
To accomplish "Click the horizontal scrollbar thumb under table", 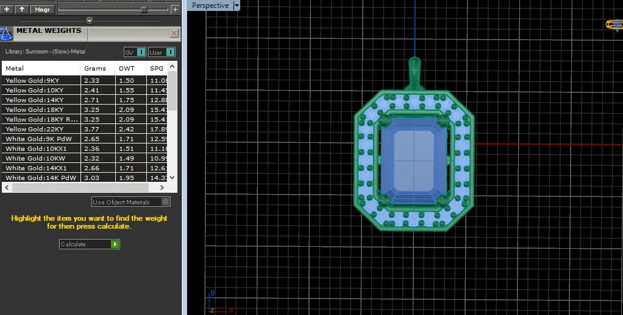I will [80, 187].
